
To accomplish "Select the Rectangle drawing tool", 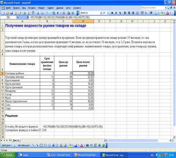I will pyautogui.click(x=41, y=145).
